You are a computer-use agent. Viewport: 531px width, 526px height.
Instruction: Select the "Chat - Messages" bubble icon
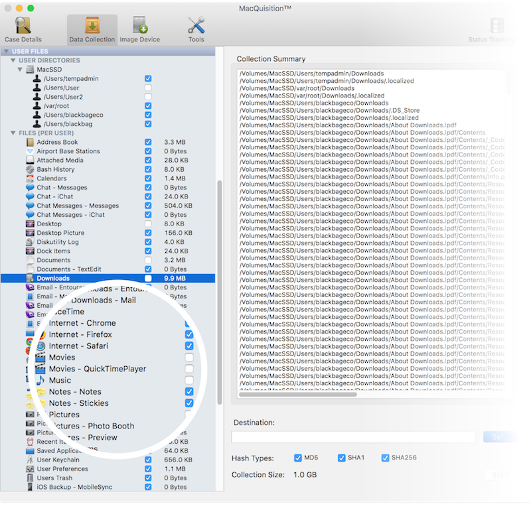click(30, 188)
